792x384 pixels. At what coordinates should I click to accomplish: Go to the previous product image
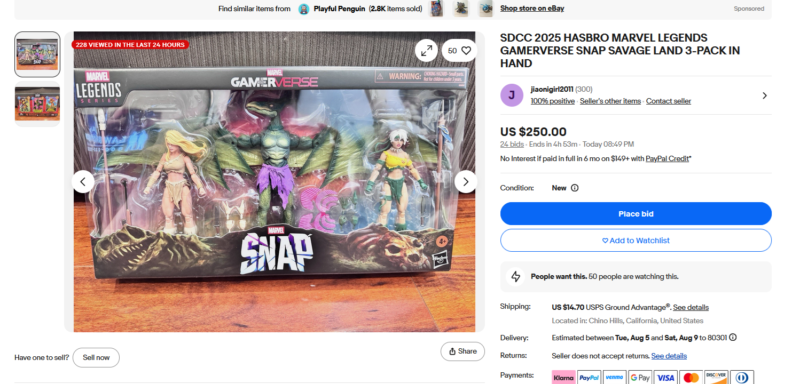tap(83, 182)
